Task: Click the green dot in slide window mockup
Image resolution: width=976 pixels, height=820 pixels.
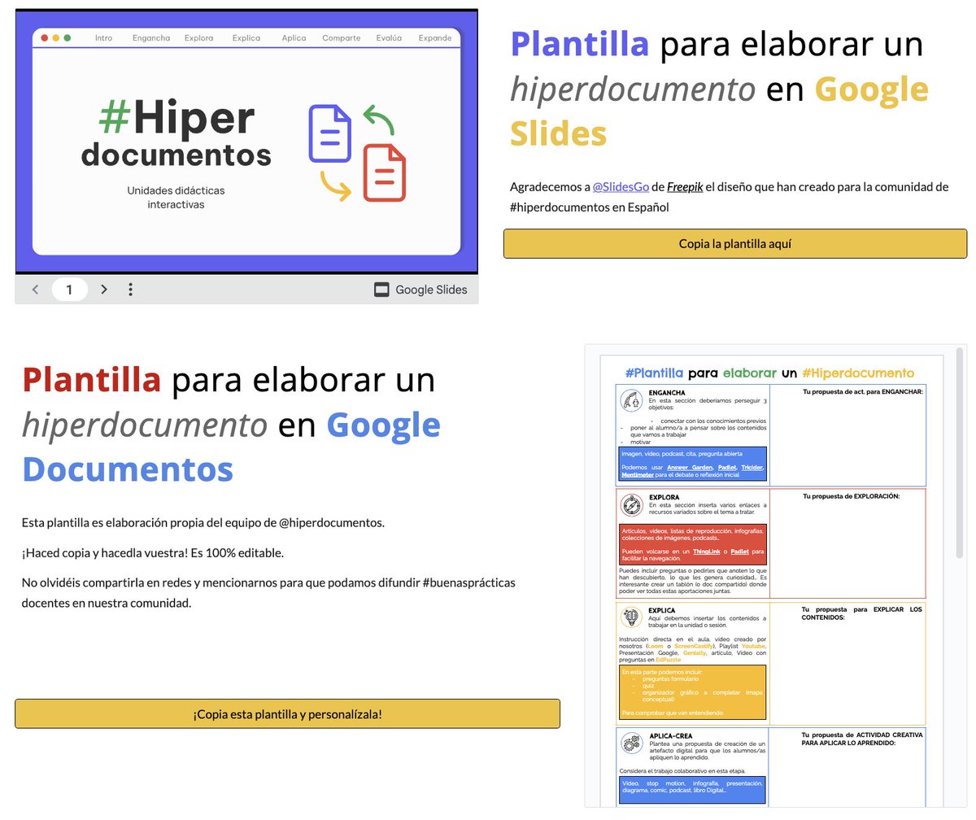Action: pyautogui.click(x=67, y=38)
